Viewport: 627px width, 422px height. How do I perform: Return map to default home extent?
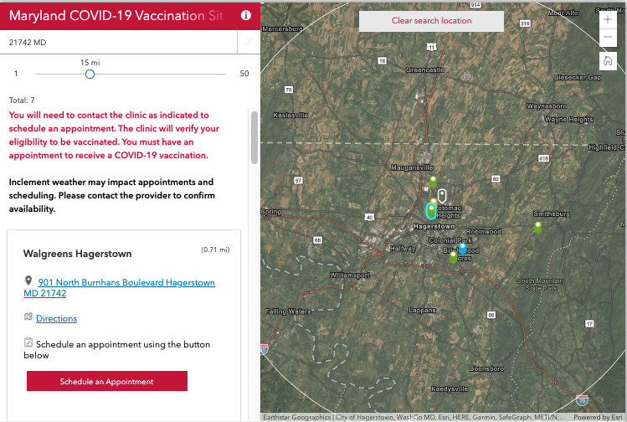pos(608,61)
